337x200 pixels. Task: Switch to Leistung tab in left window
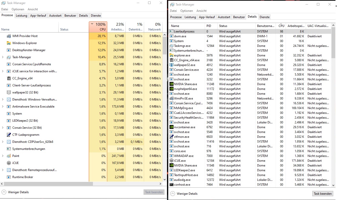click(x=21, y=16)
